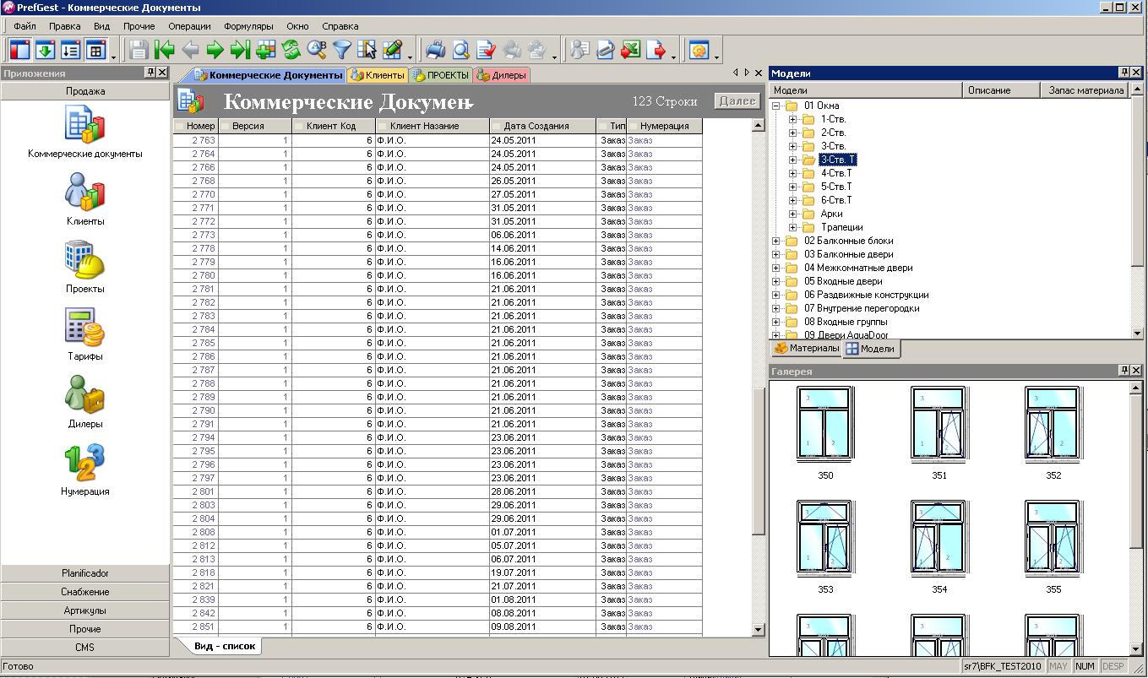Open dropdown arrow next to export icon

(x=673, y=56)
